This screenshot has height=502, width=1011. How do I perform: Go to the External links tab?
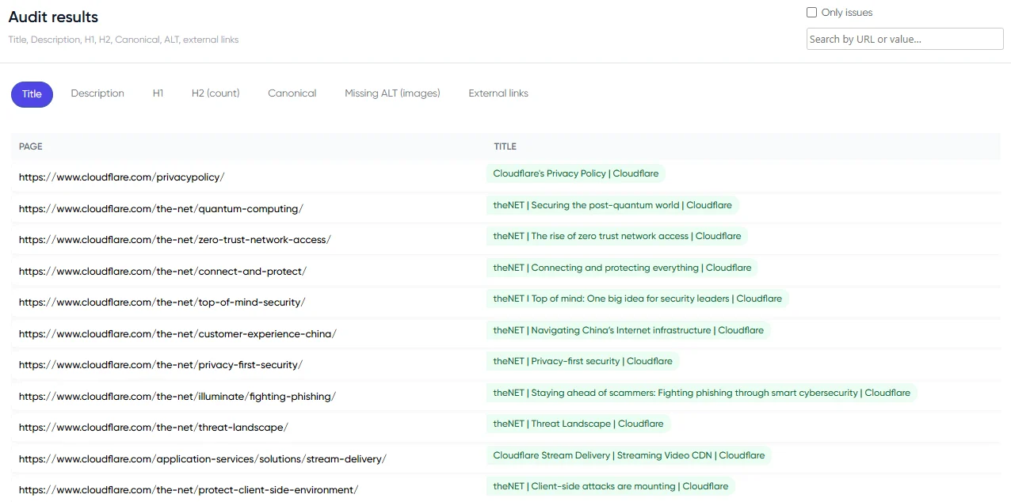click(498, 93)
